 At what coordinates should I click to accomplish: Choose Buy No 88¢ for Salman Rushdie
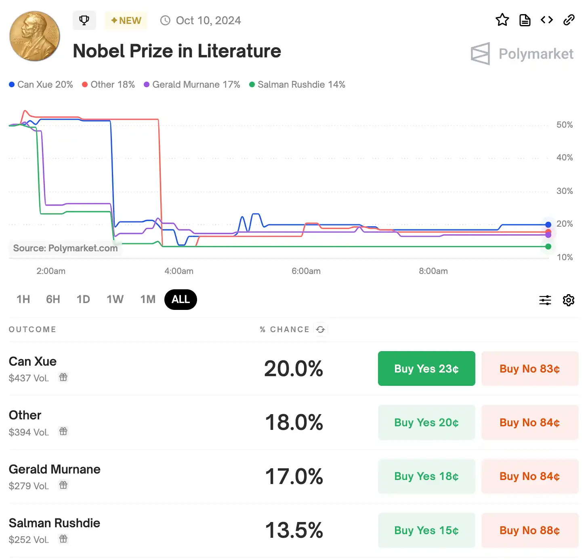(529, 530)
